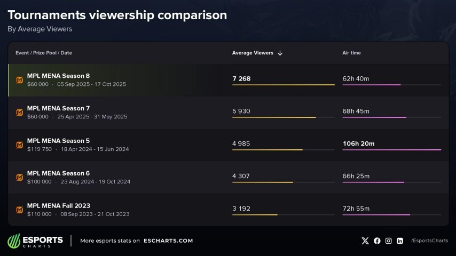
Task: Click the MPL MENA Season 5 game icon
Action: coord(20,145)
